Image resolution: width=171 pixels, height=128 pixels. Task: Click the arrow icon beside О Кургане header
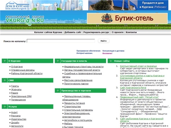tap(4, 61)
